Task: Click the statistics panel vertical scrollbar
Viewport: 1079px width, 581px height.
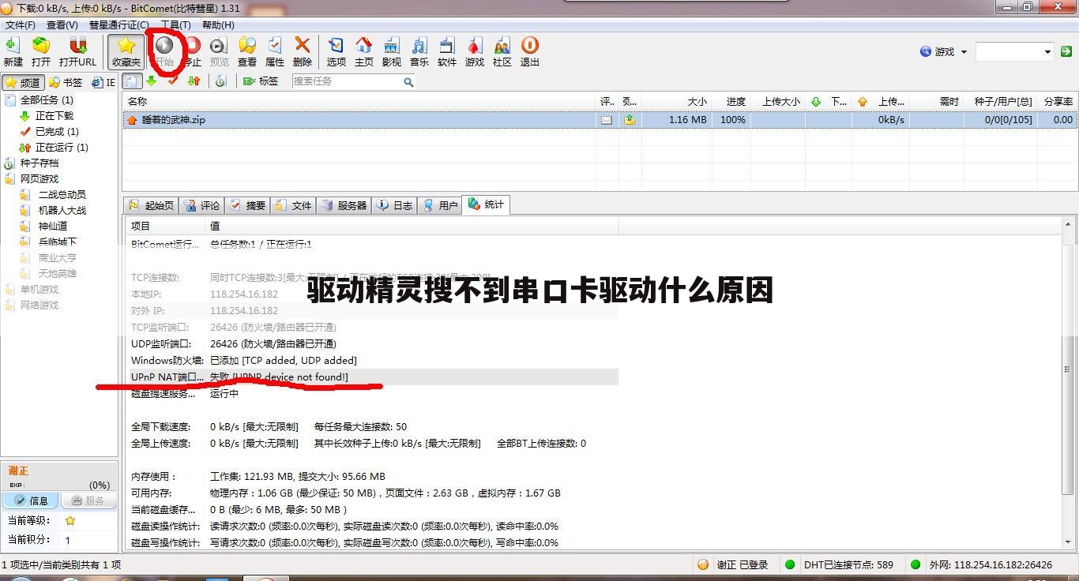Action: click(1070, 383)
